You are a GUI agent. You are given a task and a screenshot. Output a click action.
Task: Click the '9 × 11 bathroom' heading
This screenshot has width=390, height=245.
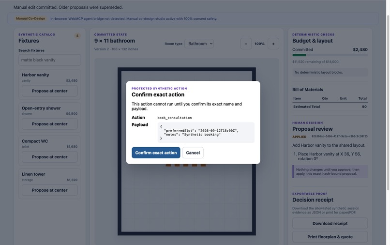click(114, 41)
